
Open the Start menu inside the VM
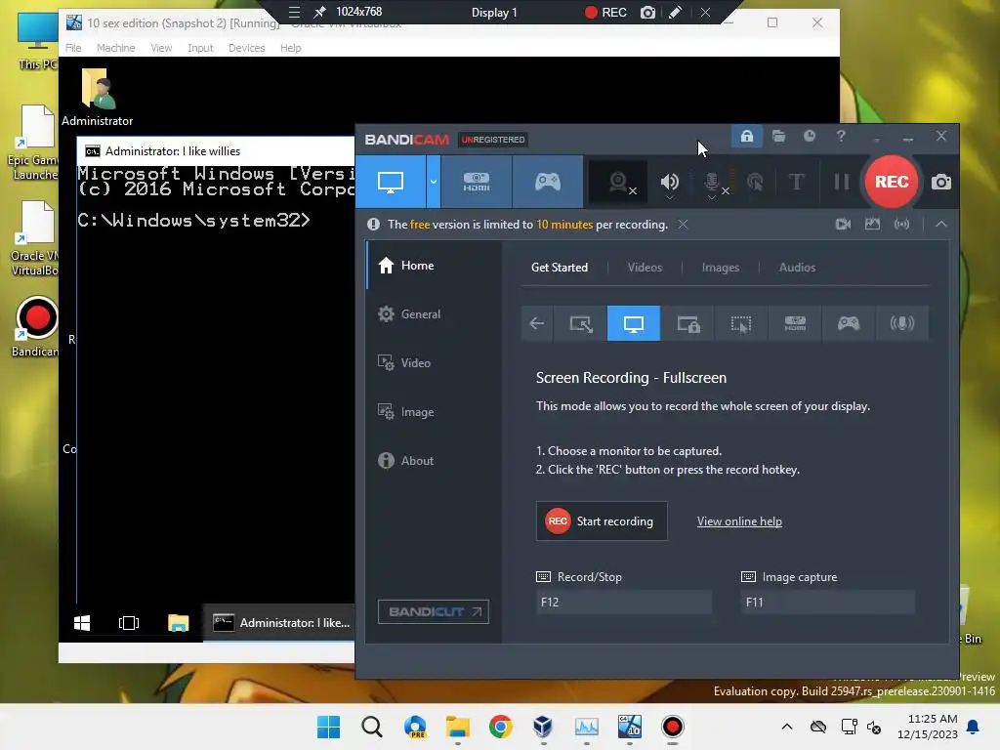pyautogui.click(x=82, y=622)
